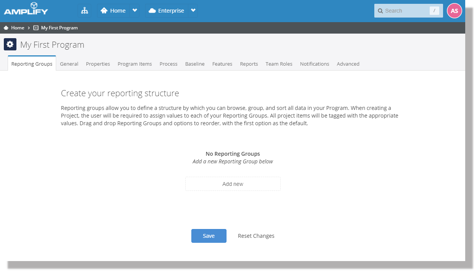Open the Program Items tab
Image resolution: width=474 pixels, height=271 pixels.
134,64
